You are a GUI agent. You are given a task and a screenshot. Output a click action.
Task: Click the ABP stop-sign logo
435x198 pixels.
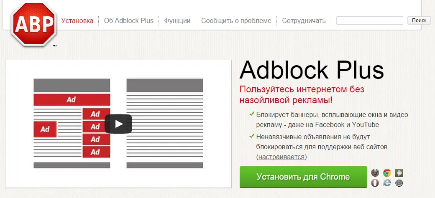point(34,24)
